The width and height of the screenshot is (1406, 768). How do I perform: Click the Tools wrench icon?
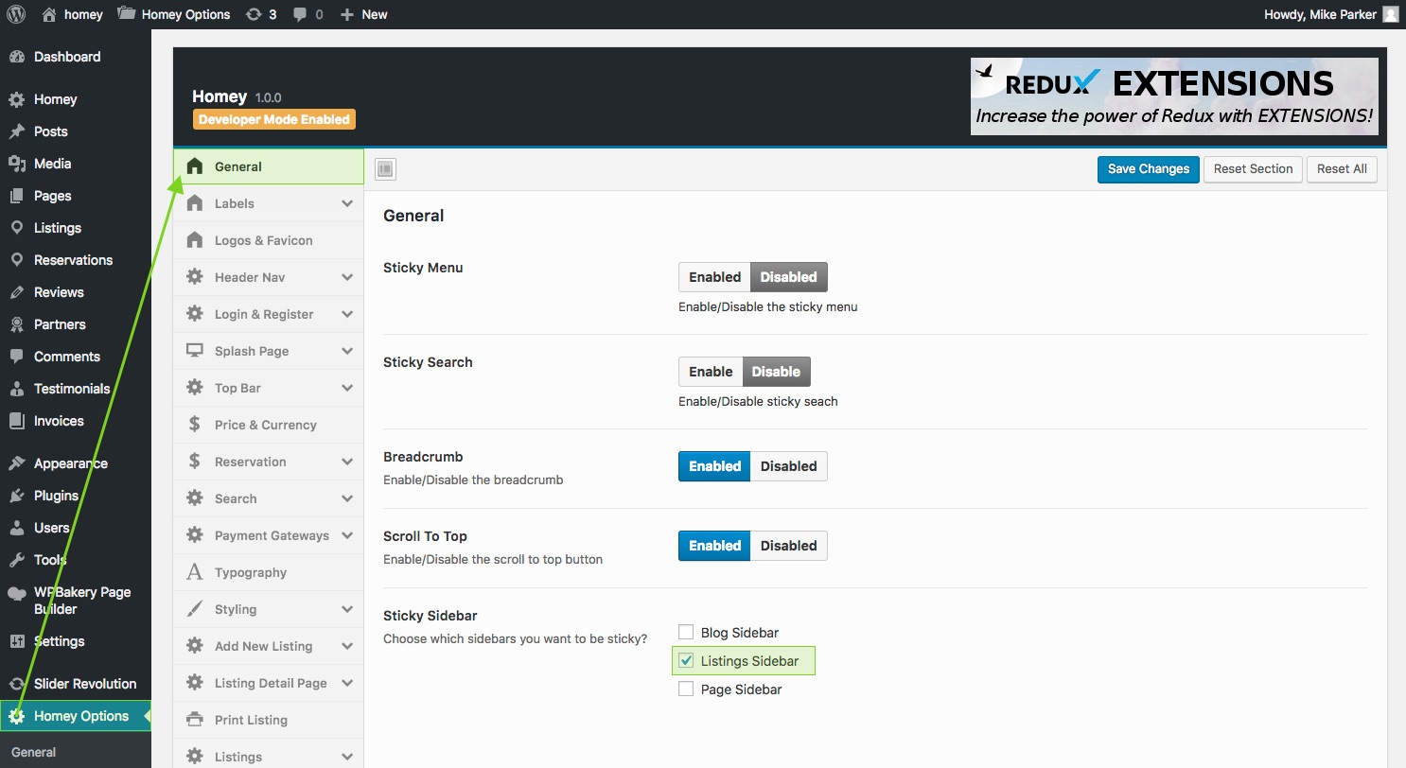(16, 560)
